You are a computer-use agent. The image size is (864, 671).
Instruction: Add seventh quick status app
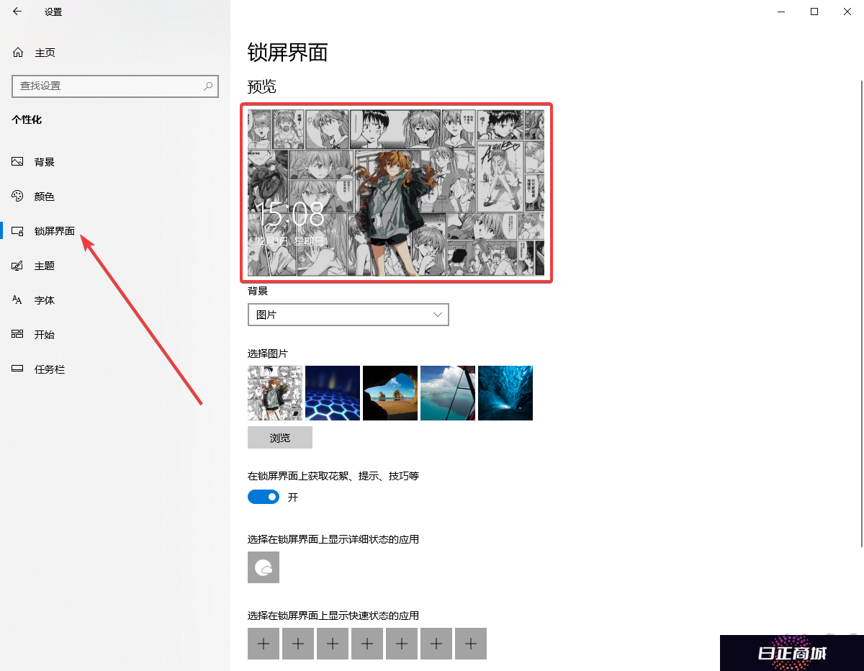point(471,644)
